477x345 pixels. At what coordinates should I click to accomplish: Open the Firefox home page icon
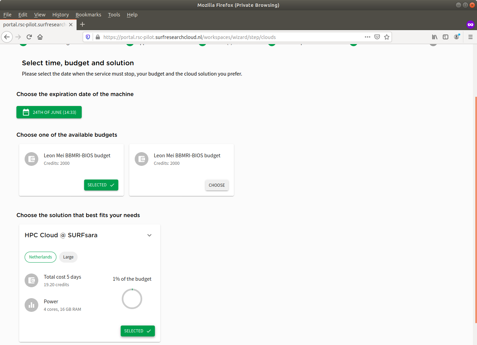(40, 37)
